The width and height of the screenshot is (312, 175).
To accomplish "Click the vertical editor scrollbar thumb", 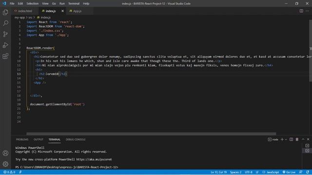I will (x=311, y=51).
